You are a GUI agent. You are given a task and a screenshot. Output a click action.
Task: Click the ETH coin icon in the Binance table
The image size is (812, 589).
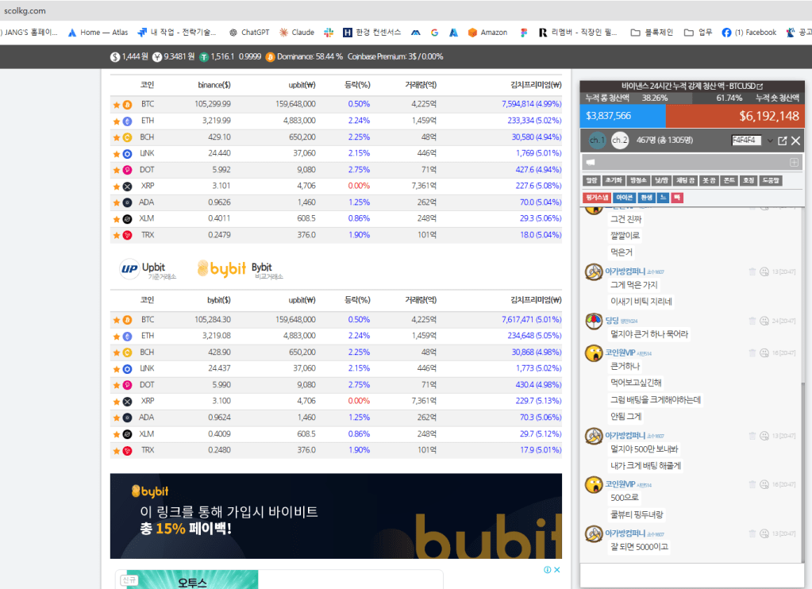[127, 121]
